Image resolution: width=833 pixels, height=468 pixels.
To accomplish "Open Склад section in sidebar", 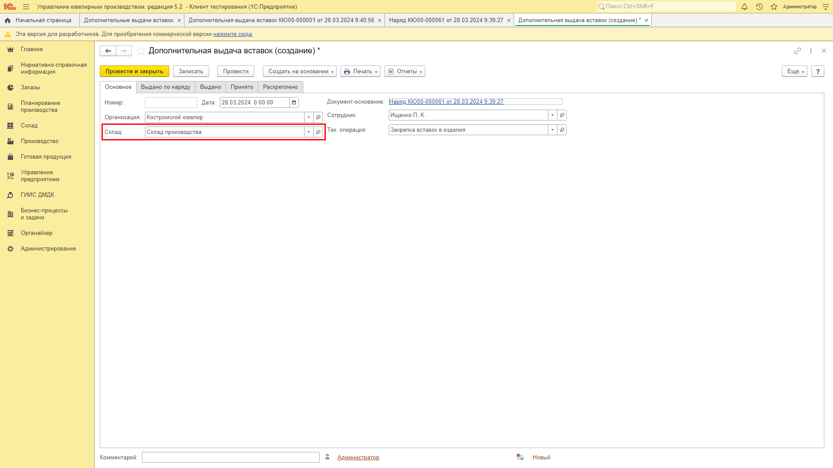I will pyautogui.click(x=47, y=126).
